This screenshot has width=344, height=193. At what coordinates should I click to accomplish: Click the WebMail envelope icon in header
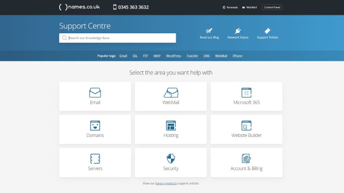tap(243, 7)
